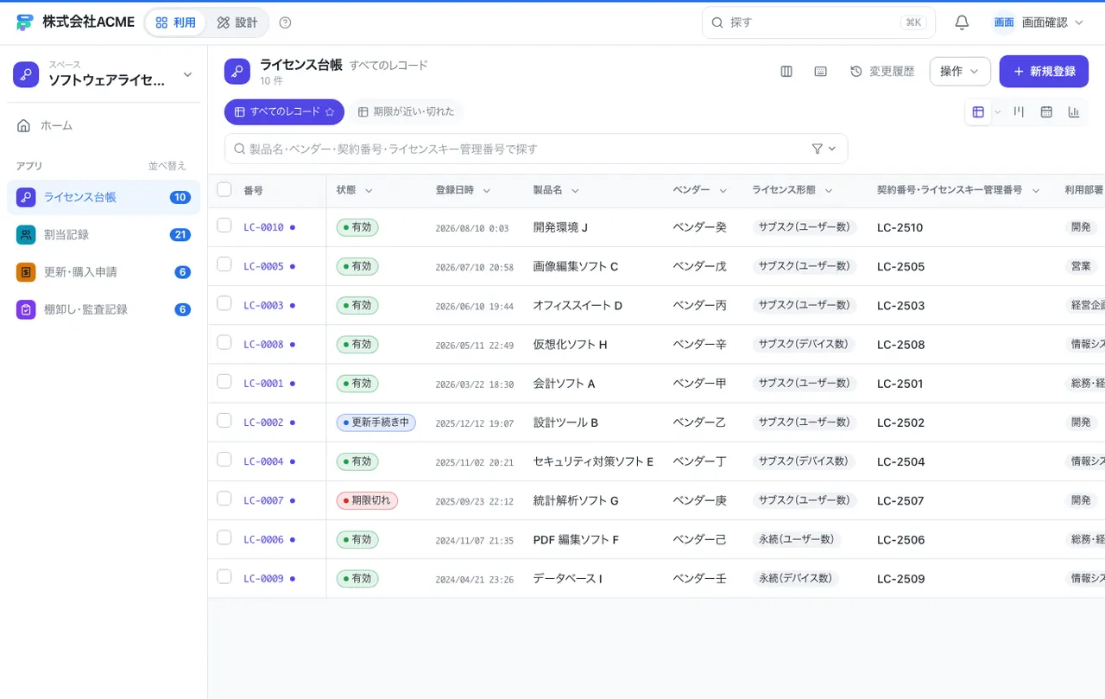Open record link LC-0003
The height and width of the screenshot is (699, 1105).
click(x=263, y=305)
